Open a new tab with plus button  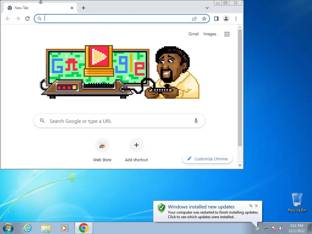click(83, 8)
